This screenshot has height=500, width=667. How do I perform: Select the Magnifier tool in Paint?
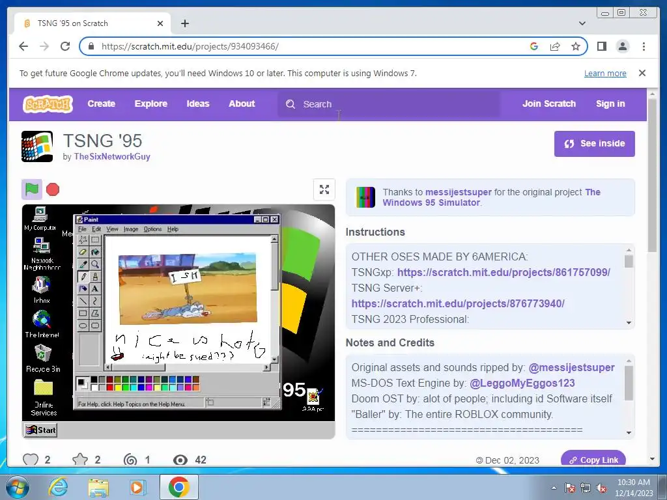click(x=95, y=264)
